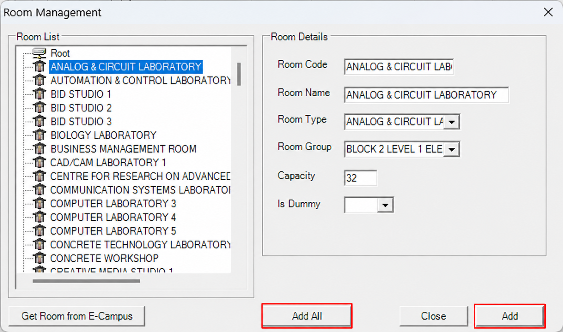Screen dimensions: 563x332
Task: Click icon beside COMMUNICATION SYSTEMS LABORATORY
Action: click(39, 190)
